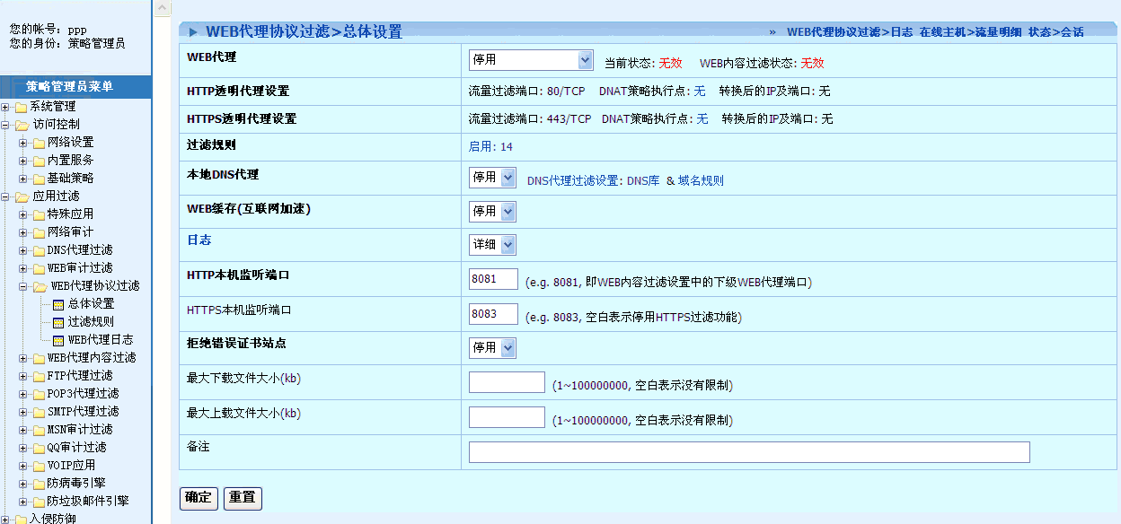Expand the WEB代理内容过滤 tree node
The width and height of the screenshot is (1121, 524).
pyautogui.click(x=23, y=358)
